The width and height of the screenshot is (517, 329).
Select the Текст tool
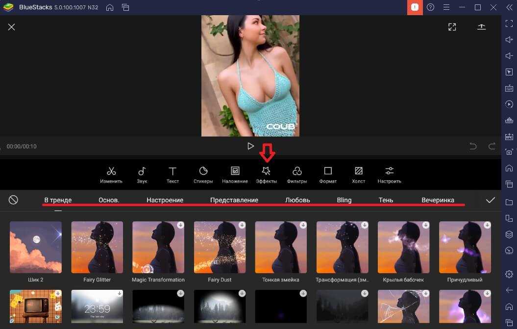(x=172, y=174)
